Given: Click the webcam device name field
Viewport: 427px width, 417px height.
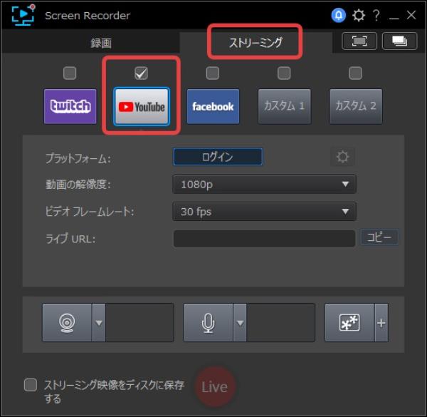Looking at the screenshot, I should click(139, 323).
